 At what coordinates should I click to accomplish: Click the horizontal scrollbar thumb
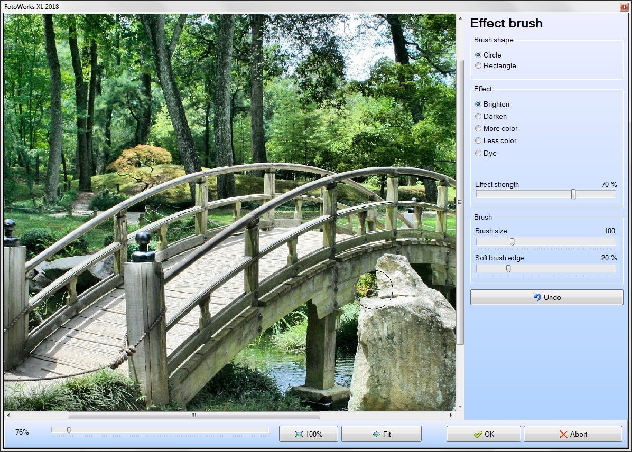[x=194, y=415]
